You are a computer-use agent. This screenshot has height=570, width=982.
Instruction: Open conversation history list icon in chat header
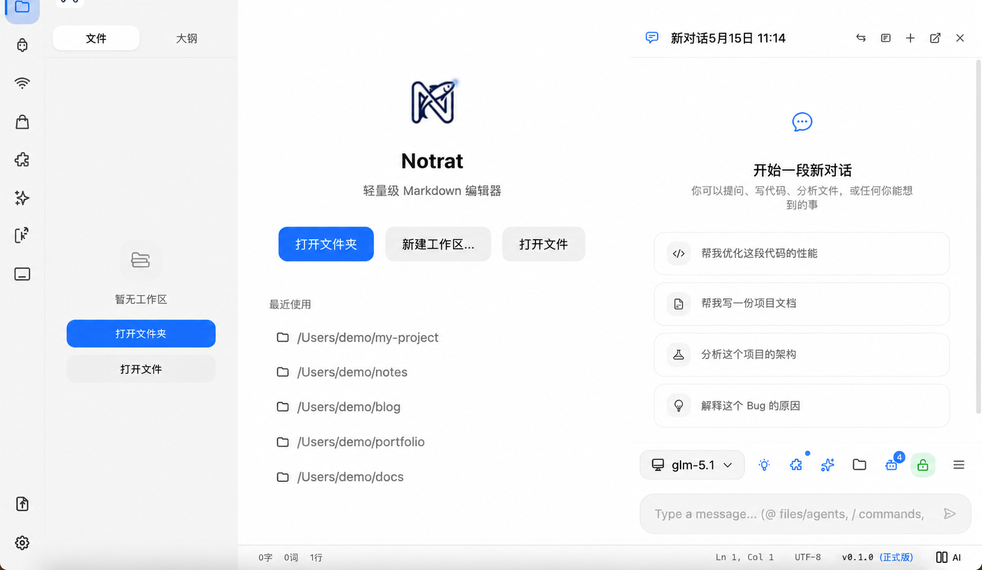tap(886, 38)
